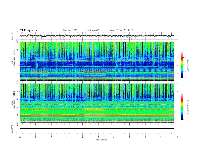Click the "10" minute tick on time axis
This screenshot has width=199, height=154.
pos(177,137)
